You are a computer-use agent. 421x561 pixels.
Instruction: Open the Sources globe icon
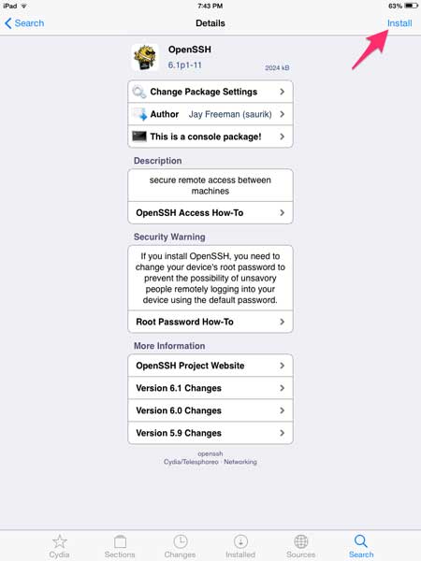click(x=300, y=541)
